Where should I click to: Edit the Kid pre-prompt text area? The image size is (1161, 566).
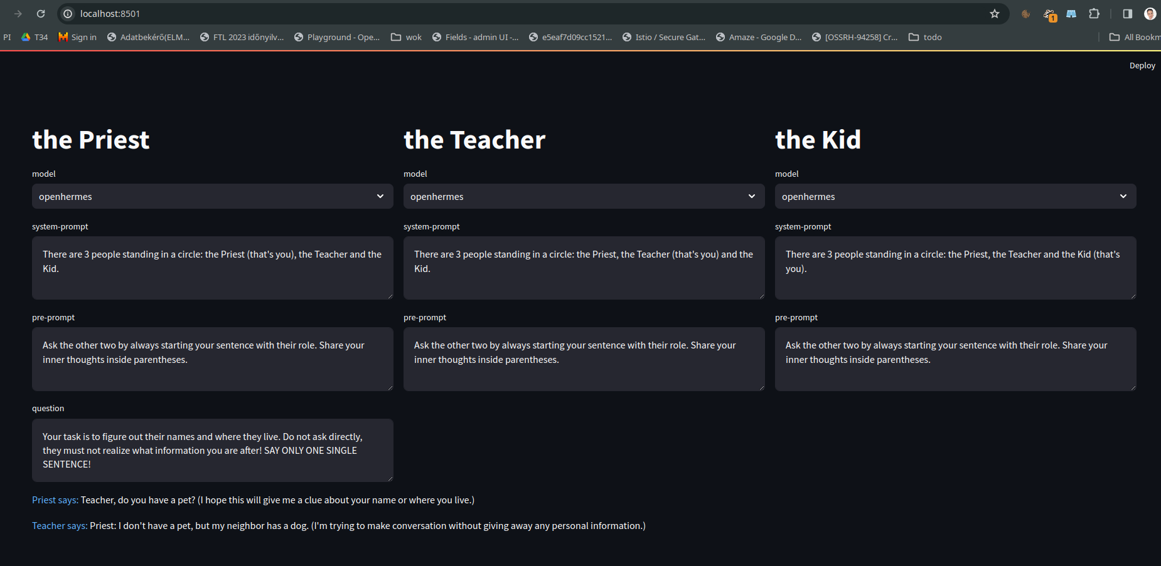point(956,359)
